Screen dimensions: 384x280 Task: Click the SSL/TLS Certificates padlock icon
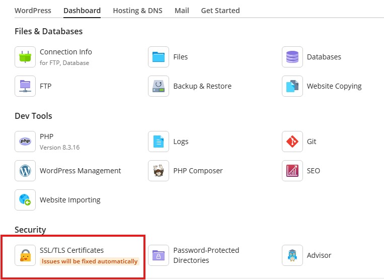pos(25,255)
